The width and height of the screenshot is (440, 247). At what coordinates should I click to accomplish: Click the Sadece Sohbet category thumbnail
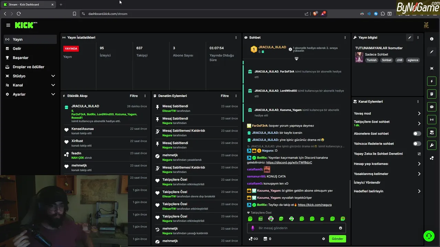tap(359, 57)
